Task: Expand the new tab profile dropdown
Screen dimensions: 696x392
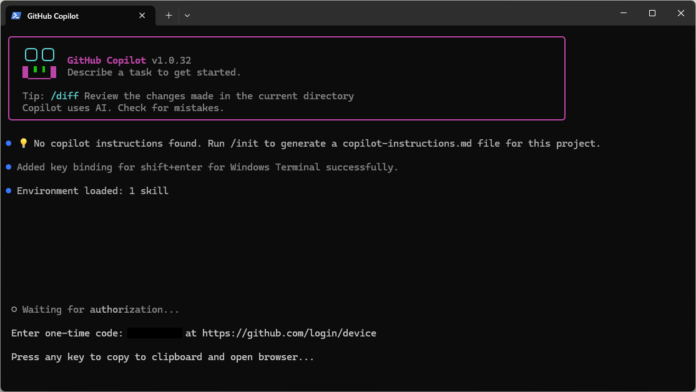Action: [x=187, y=16]
